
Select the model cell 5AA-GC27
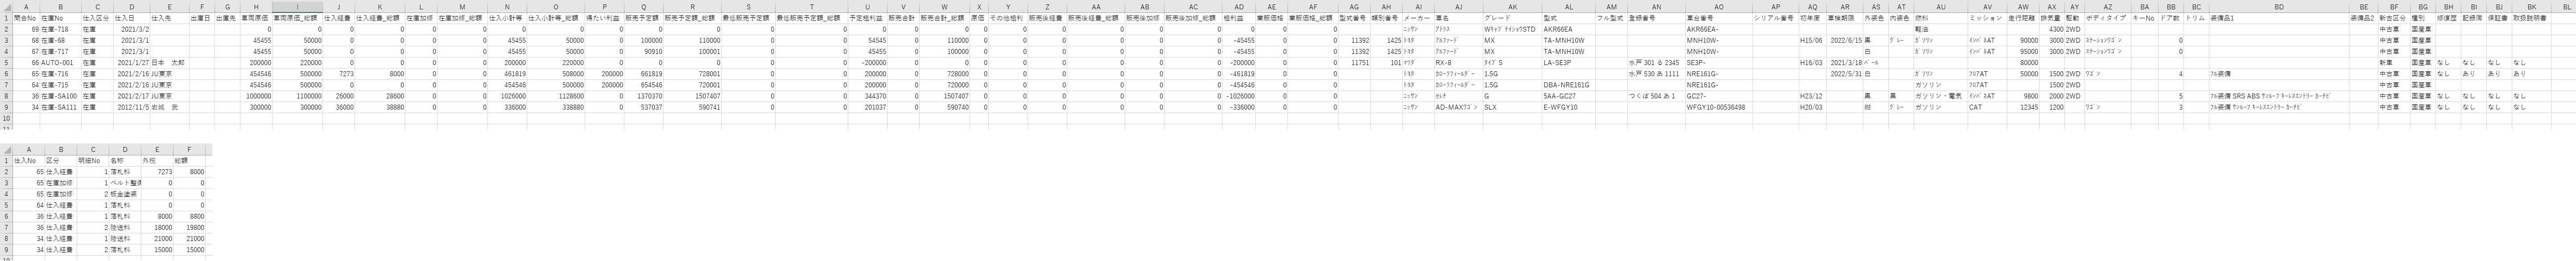1569,96
